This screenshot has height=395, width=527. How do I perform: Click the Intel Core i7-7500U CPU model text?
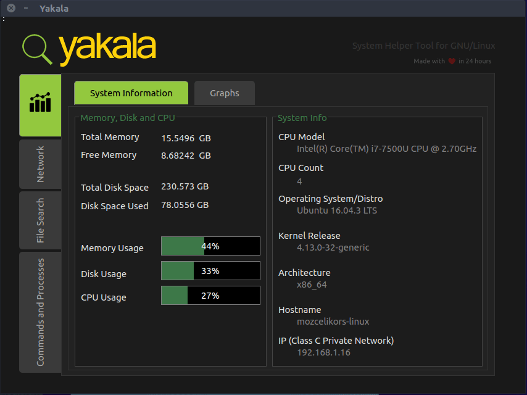pyautogui.click(x=386, y=149)
